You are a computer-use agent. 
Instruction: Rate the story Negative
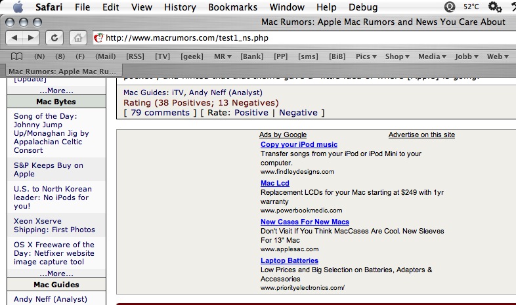[298, 113]
